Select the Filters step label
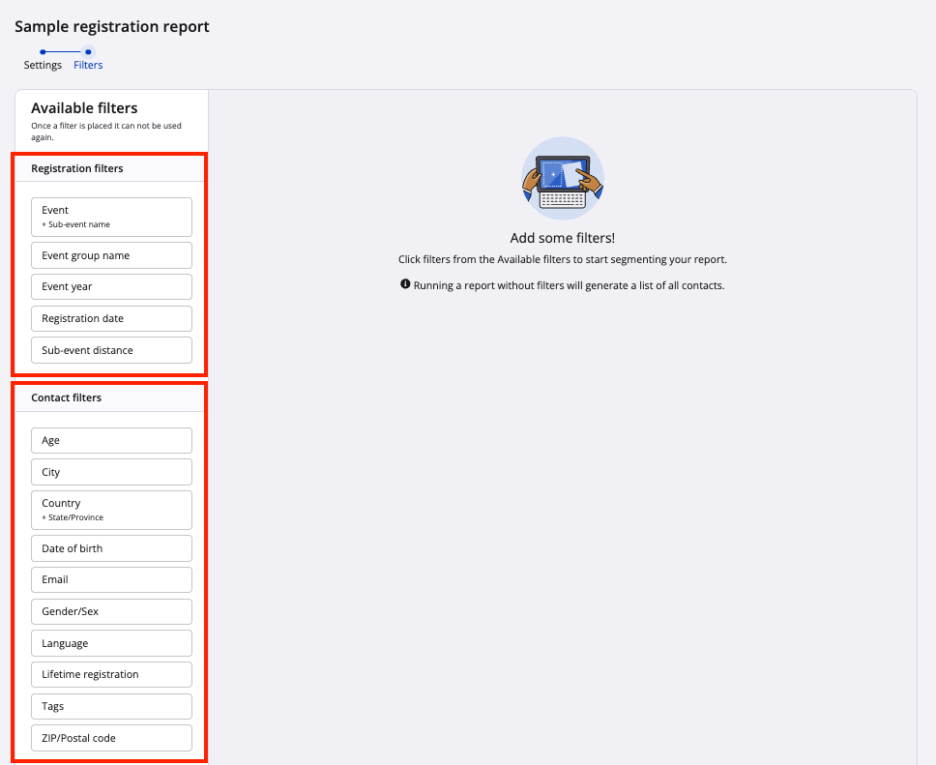936x765 pixels. (x=88, y=65)
